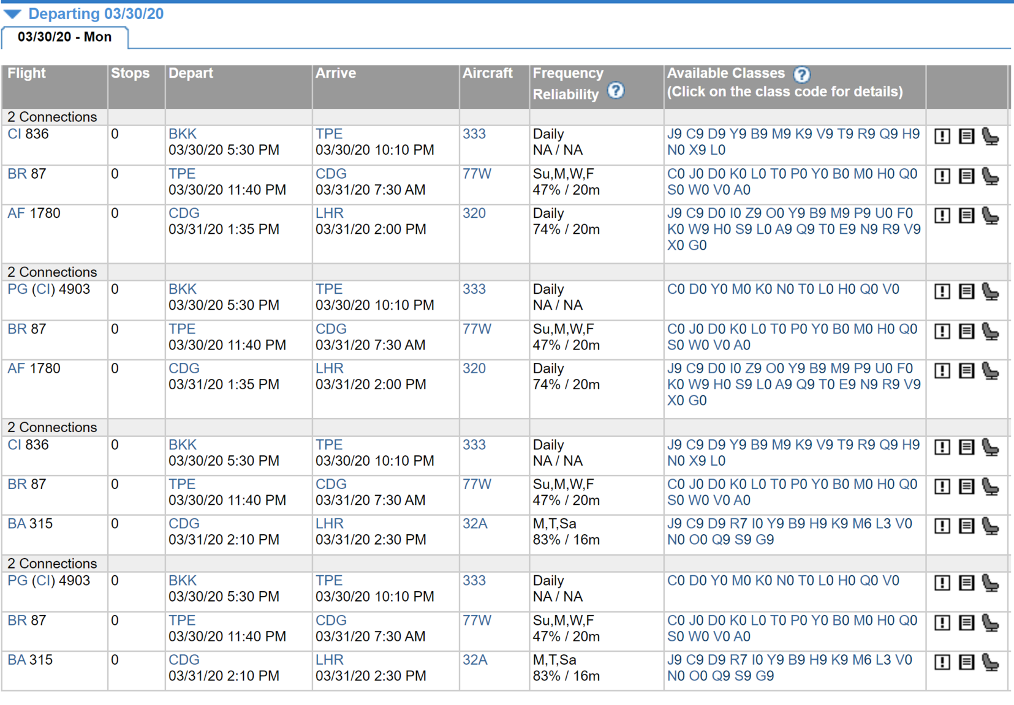
Task: Click A0 class code for BR 87 in first itinerary
Action: 742,190
